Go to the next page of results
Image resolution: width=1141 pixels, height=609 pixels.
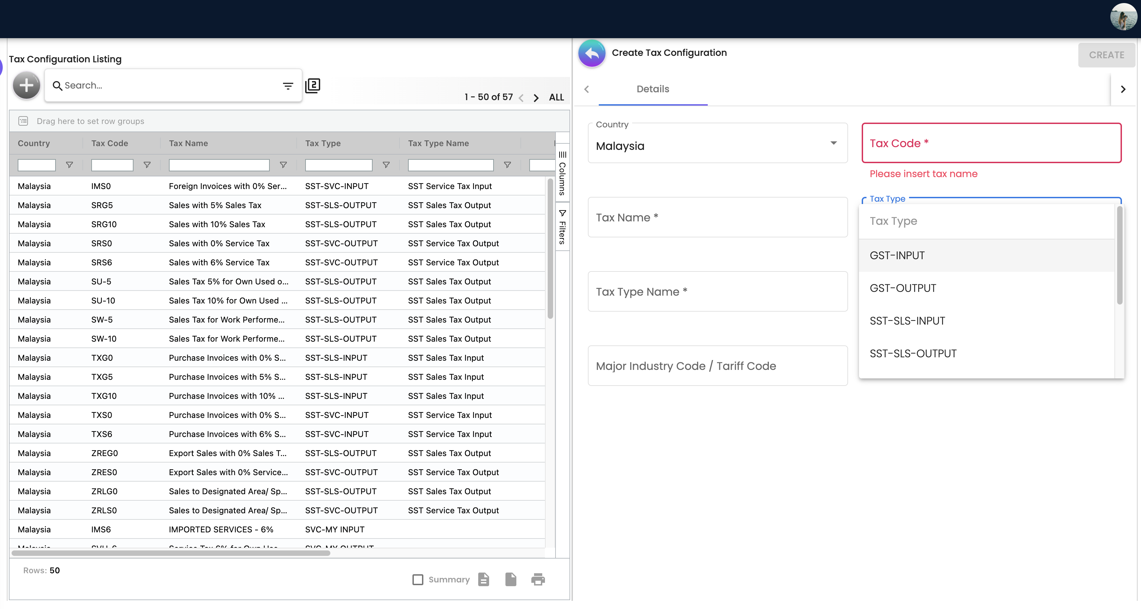536,97
